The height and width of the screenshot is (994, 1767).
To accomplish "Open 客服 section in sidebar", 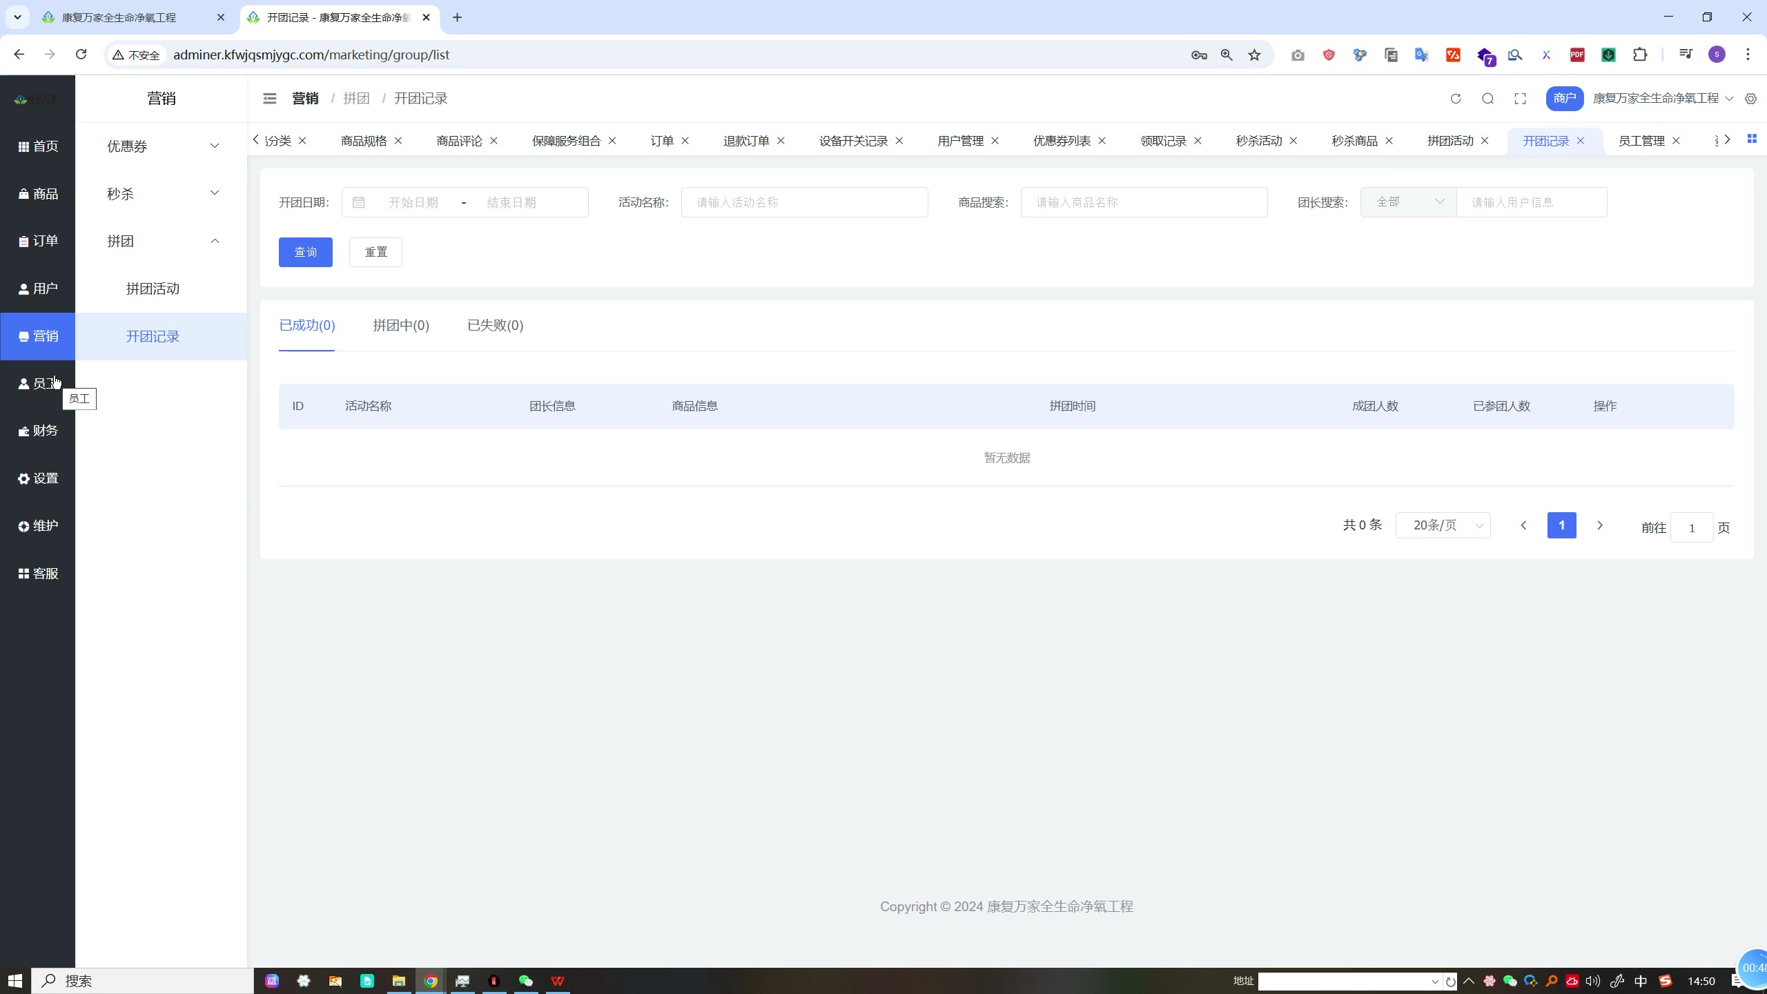I will (38, 574).
